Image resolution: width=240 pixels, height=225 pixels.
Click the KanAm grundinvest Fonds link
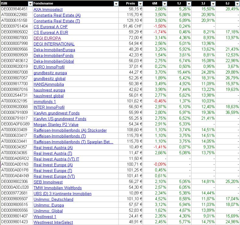pyautogui.click(x=57, y=113)
